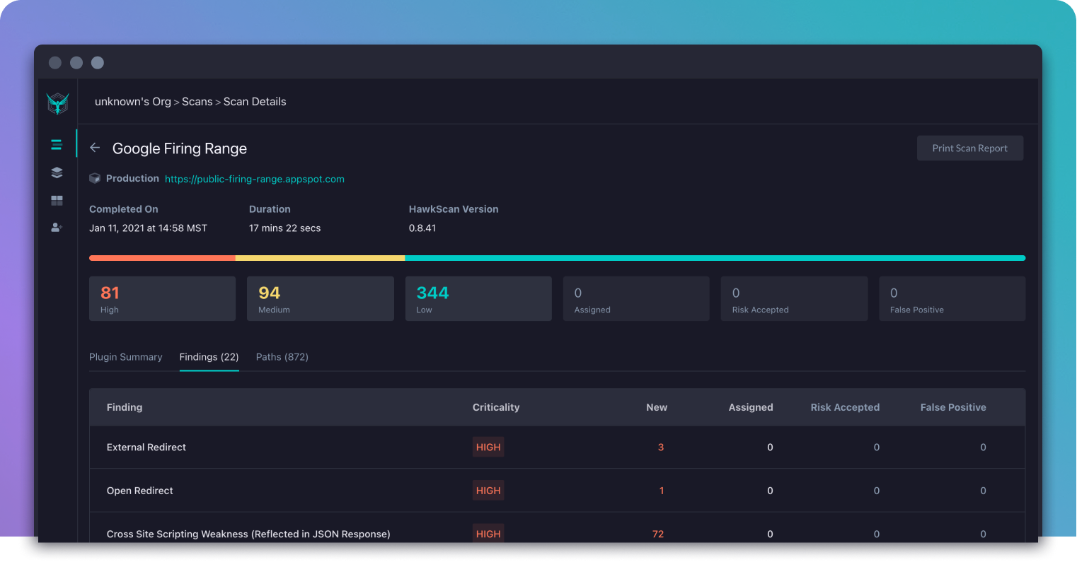This screenshot has width=1077, height=562.
Task: Click the duration 17 mins 22 secs
Action: tap(284, 228)
